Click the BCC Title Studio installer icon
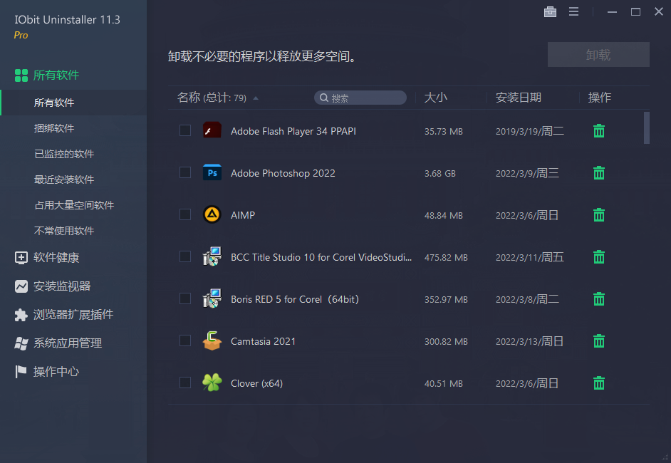 tap(212, 256)
